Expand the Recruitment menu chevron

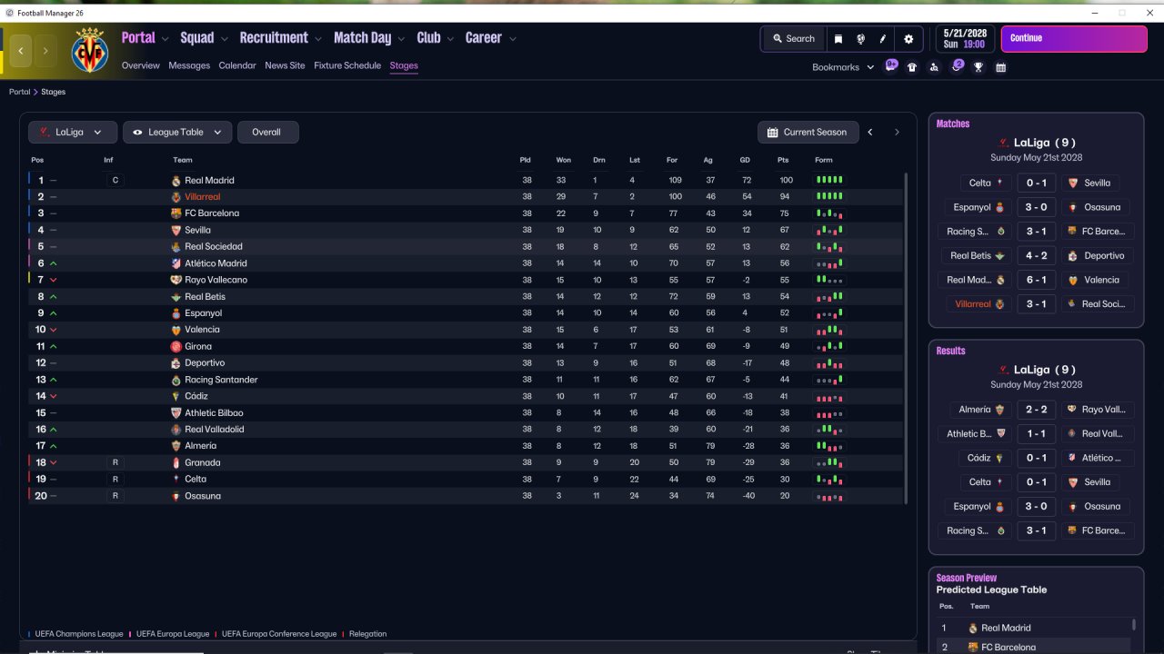tap(318, 39)
